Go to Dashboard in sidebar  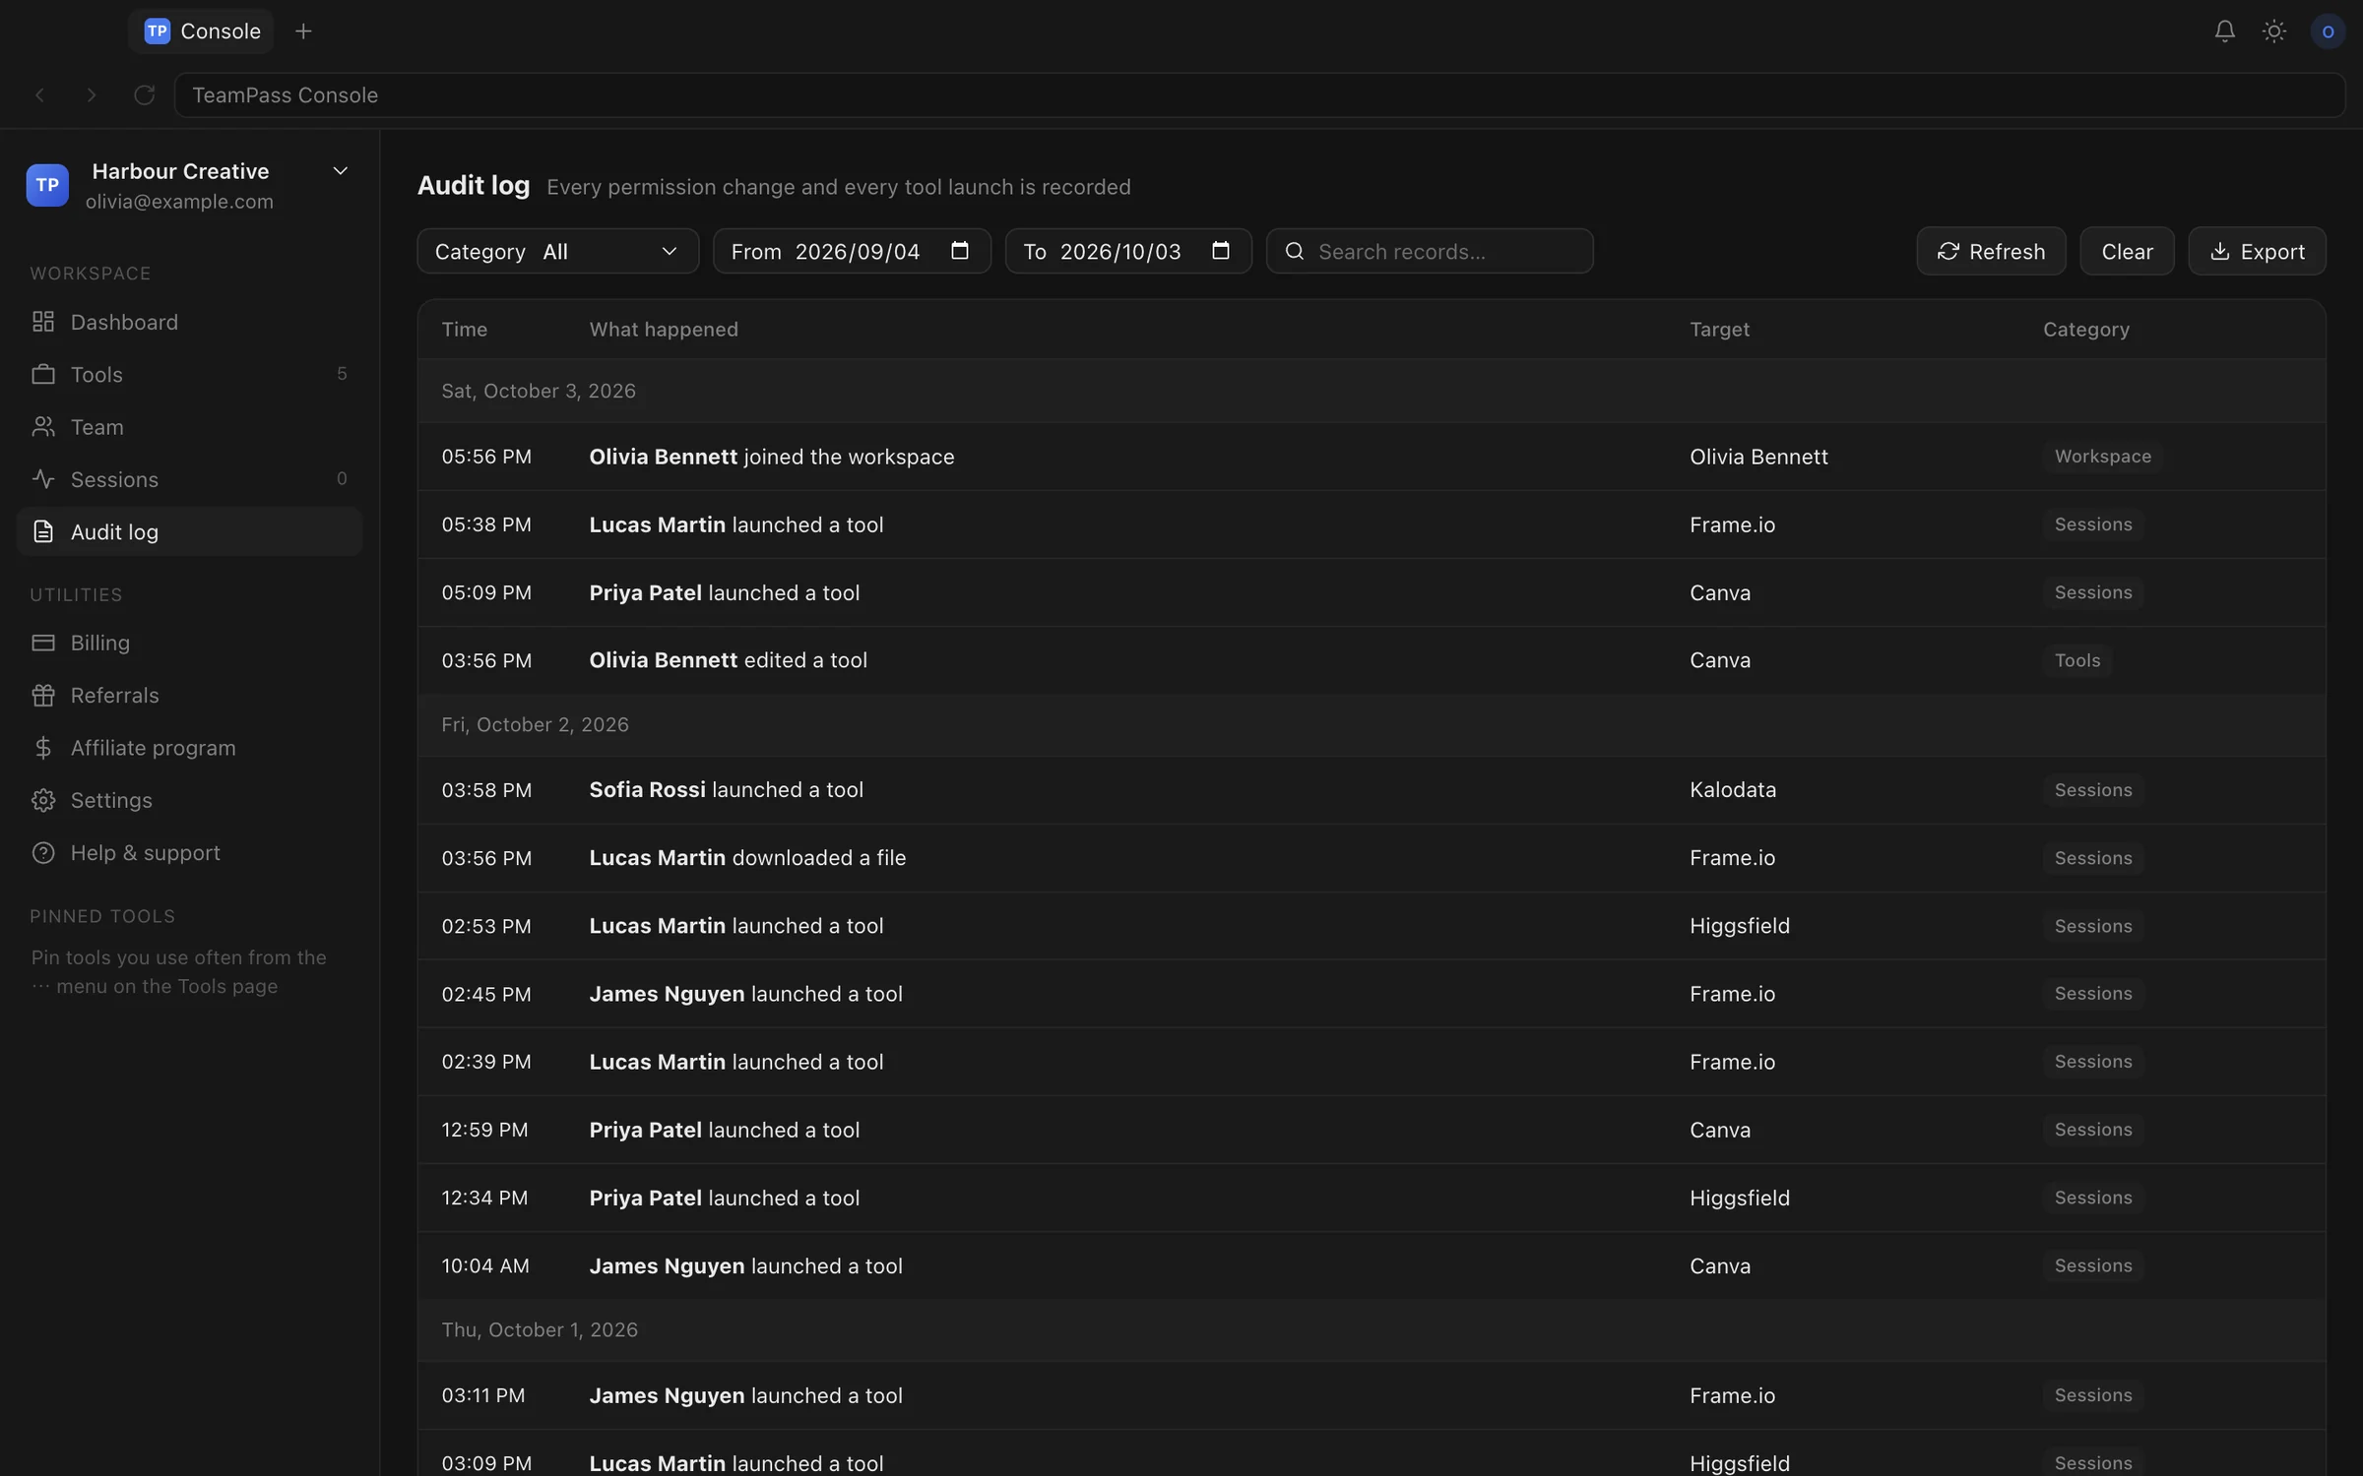pos(189,322)
